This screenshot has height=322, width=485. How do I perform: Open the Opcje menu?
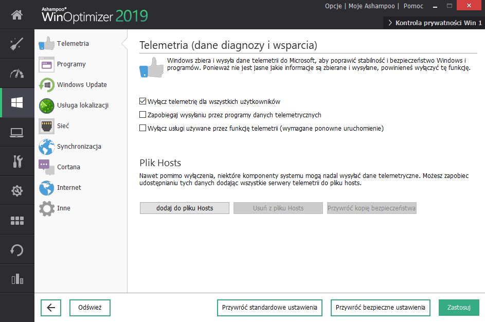(333, 6)
